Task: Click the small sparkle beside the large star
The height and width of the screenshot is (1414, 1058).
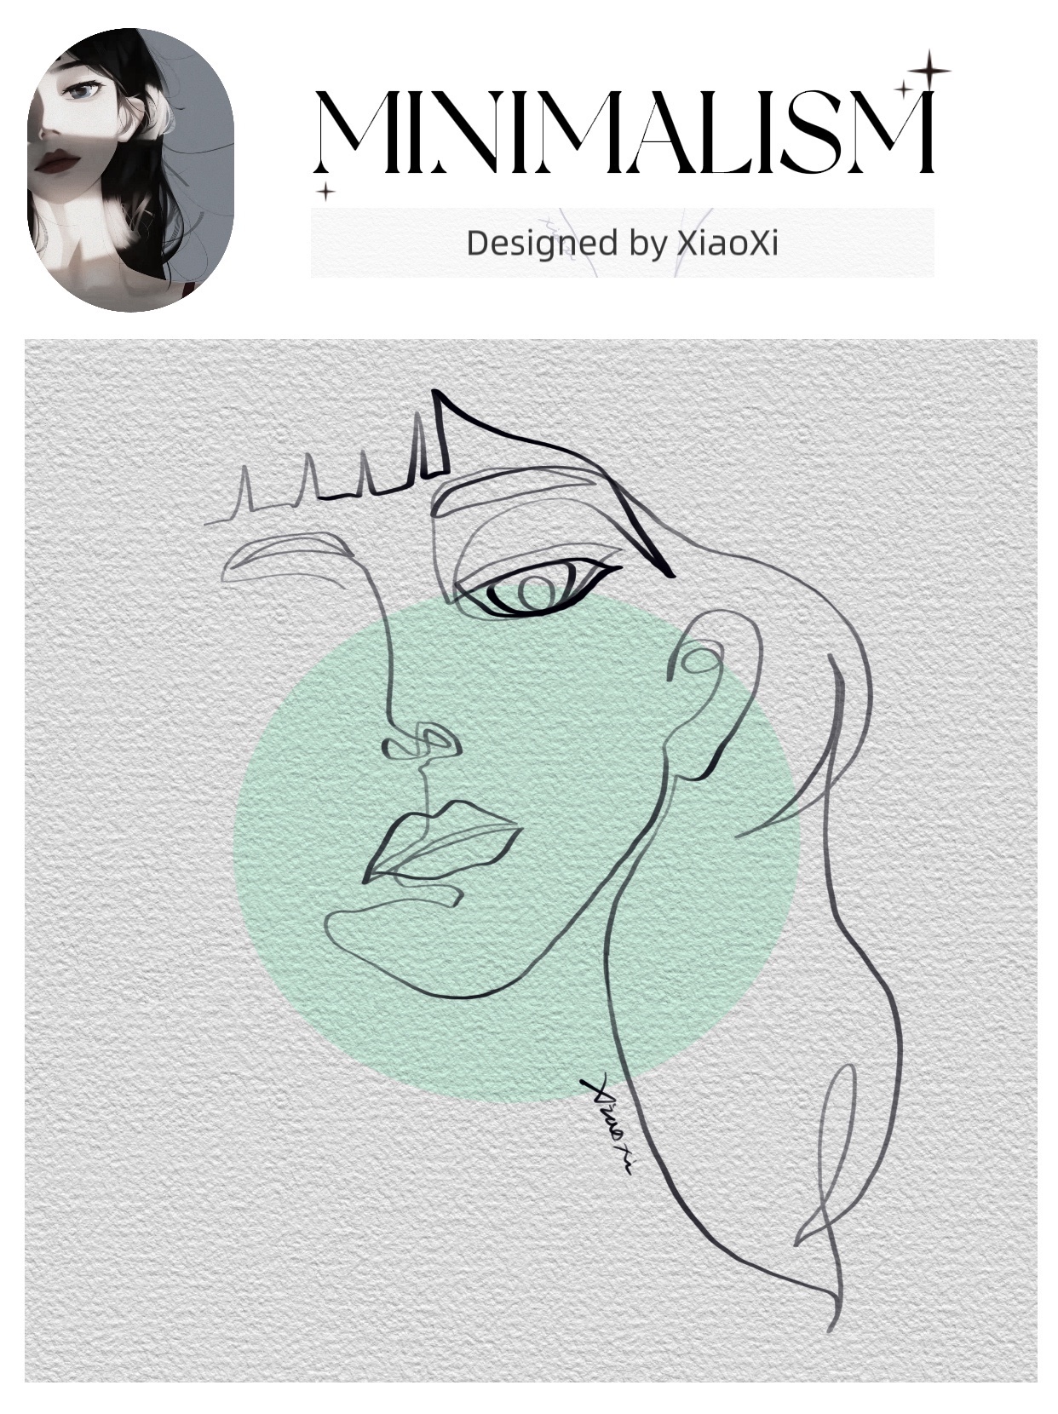Action: point(903,88)
